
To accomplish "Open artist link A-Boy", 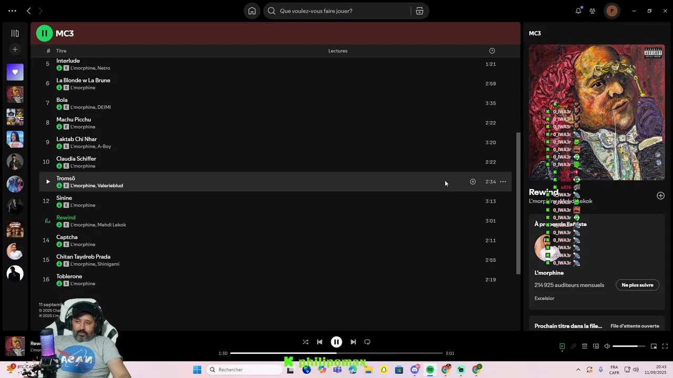I will click(105, 146).
